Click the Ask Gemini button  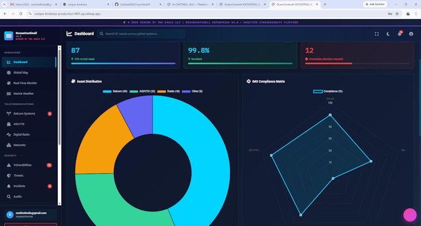click(375, 4)
